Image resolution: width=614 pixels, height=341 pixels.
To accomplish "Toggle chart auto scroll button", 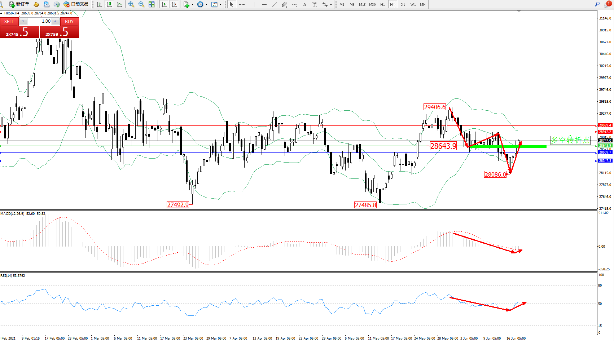I will click(164, 4).
